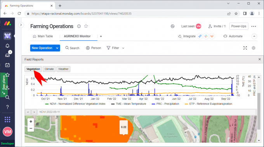Click the Developer label
This screenshot has height=147, width=264.
(x=7, y=144)
